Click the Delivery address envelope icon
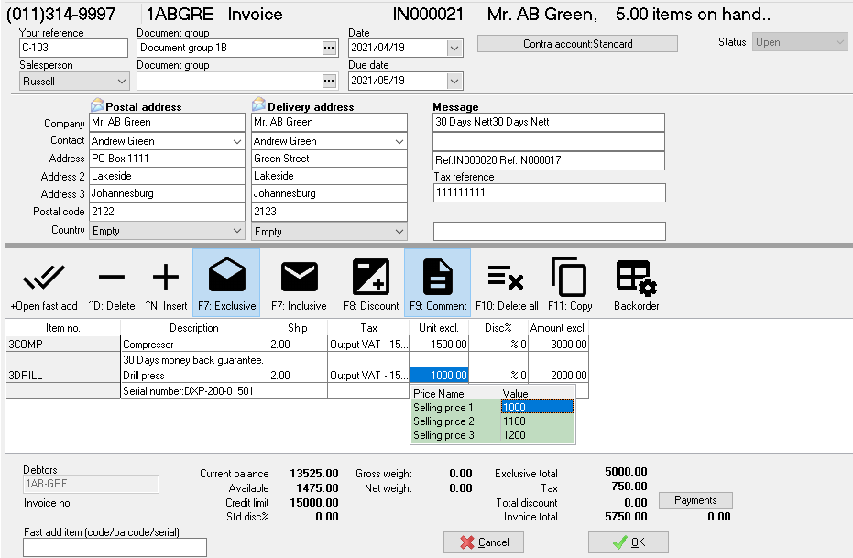Viewport: 853px width, 558px height. pyautogui.click(x=259, y=105)
